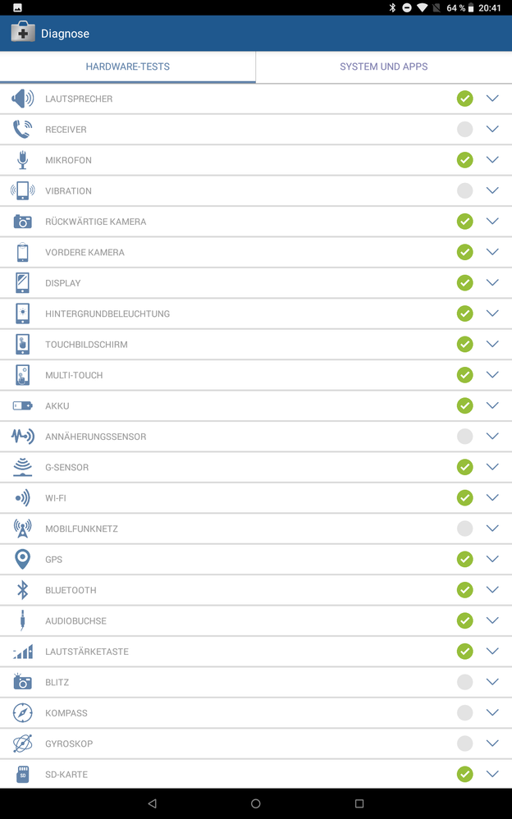
Task: Expand the Akku row chevron
Action: pyautogui.click(x=492, y=405)
